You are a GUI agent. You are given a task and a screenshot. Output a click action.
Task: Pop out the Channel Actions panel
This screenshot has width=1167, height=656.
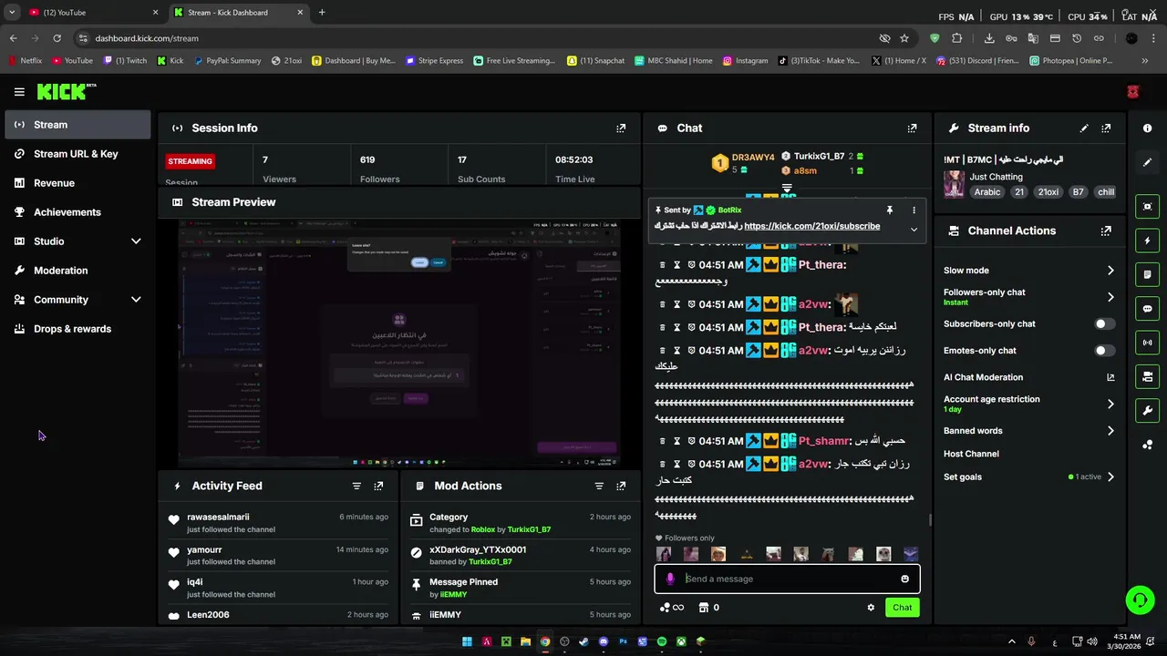tap(1106, 231)
